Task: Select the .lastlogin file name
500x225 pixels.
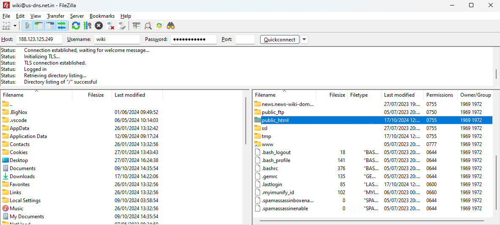Action: coord(272,184)
